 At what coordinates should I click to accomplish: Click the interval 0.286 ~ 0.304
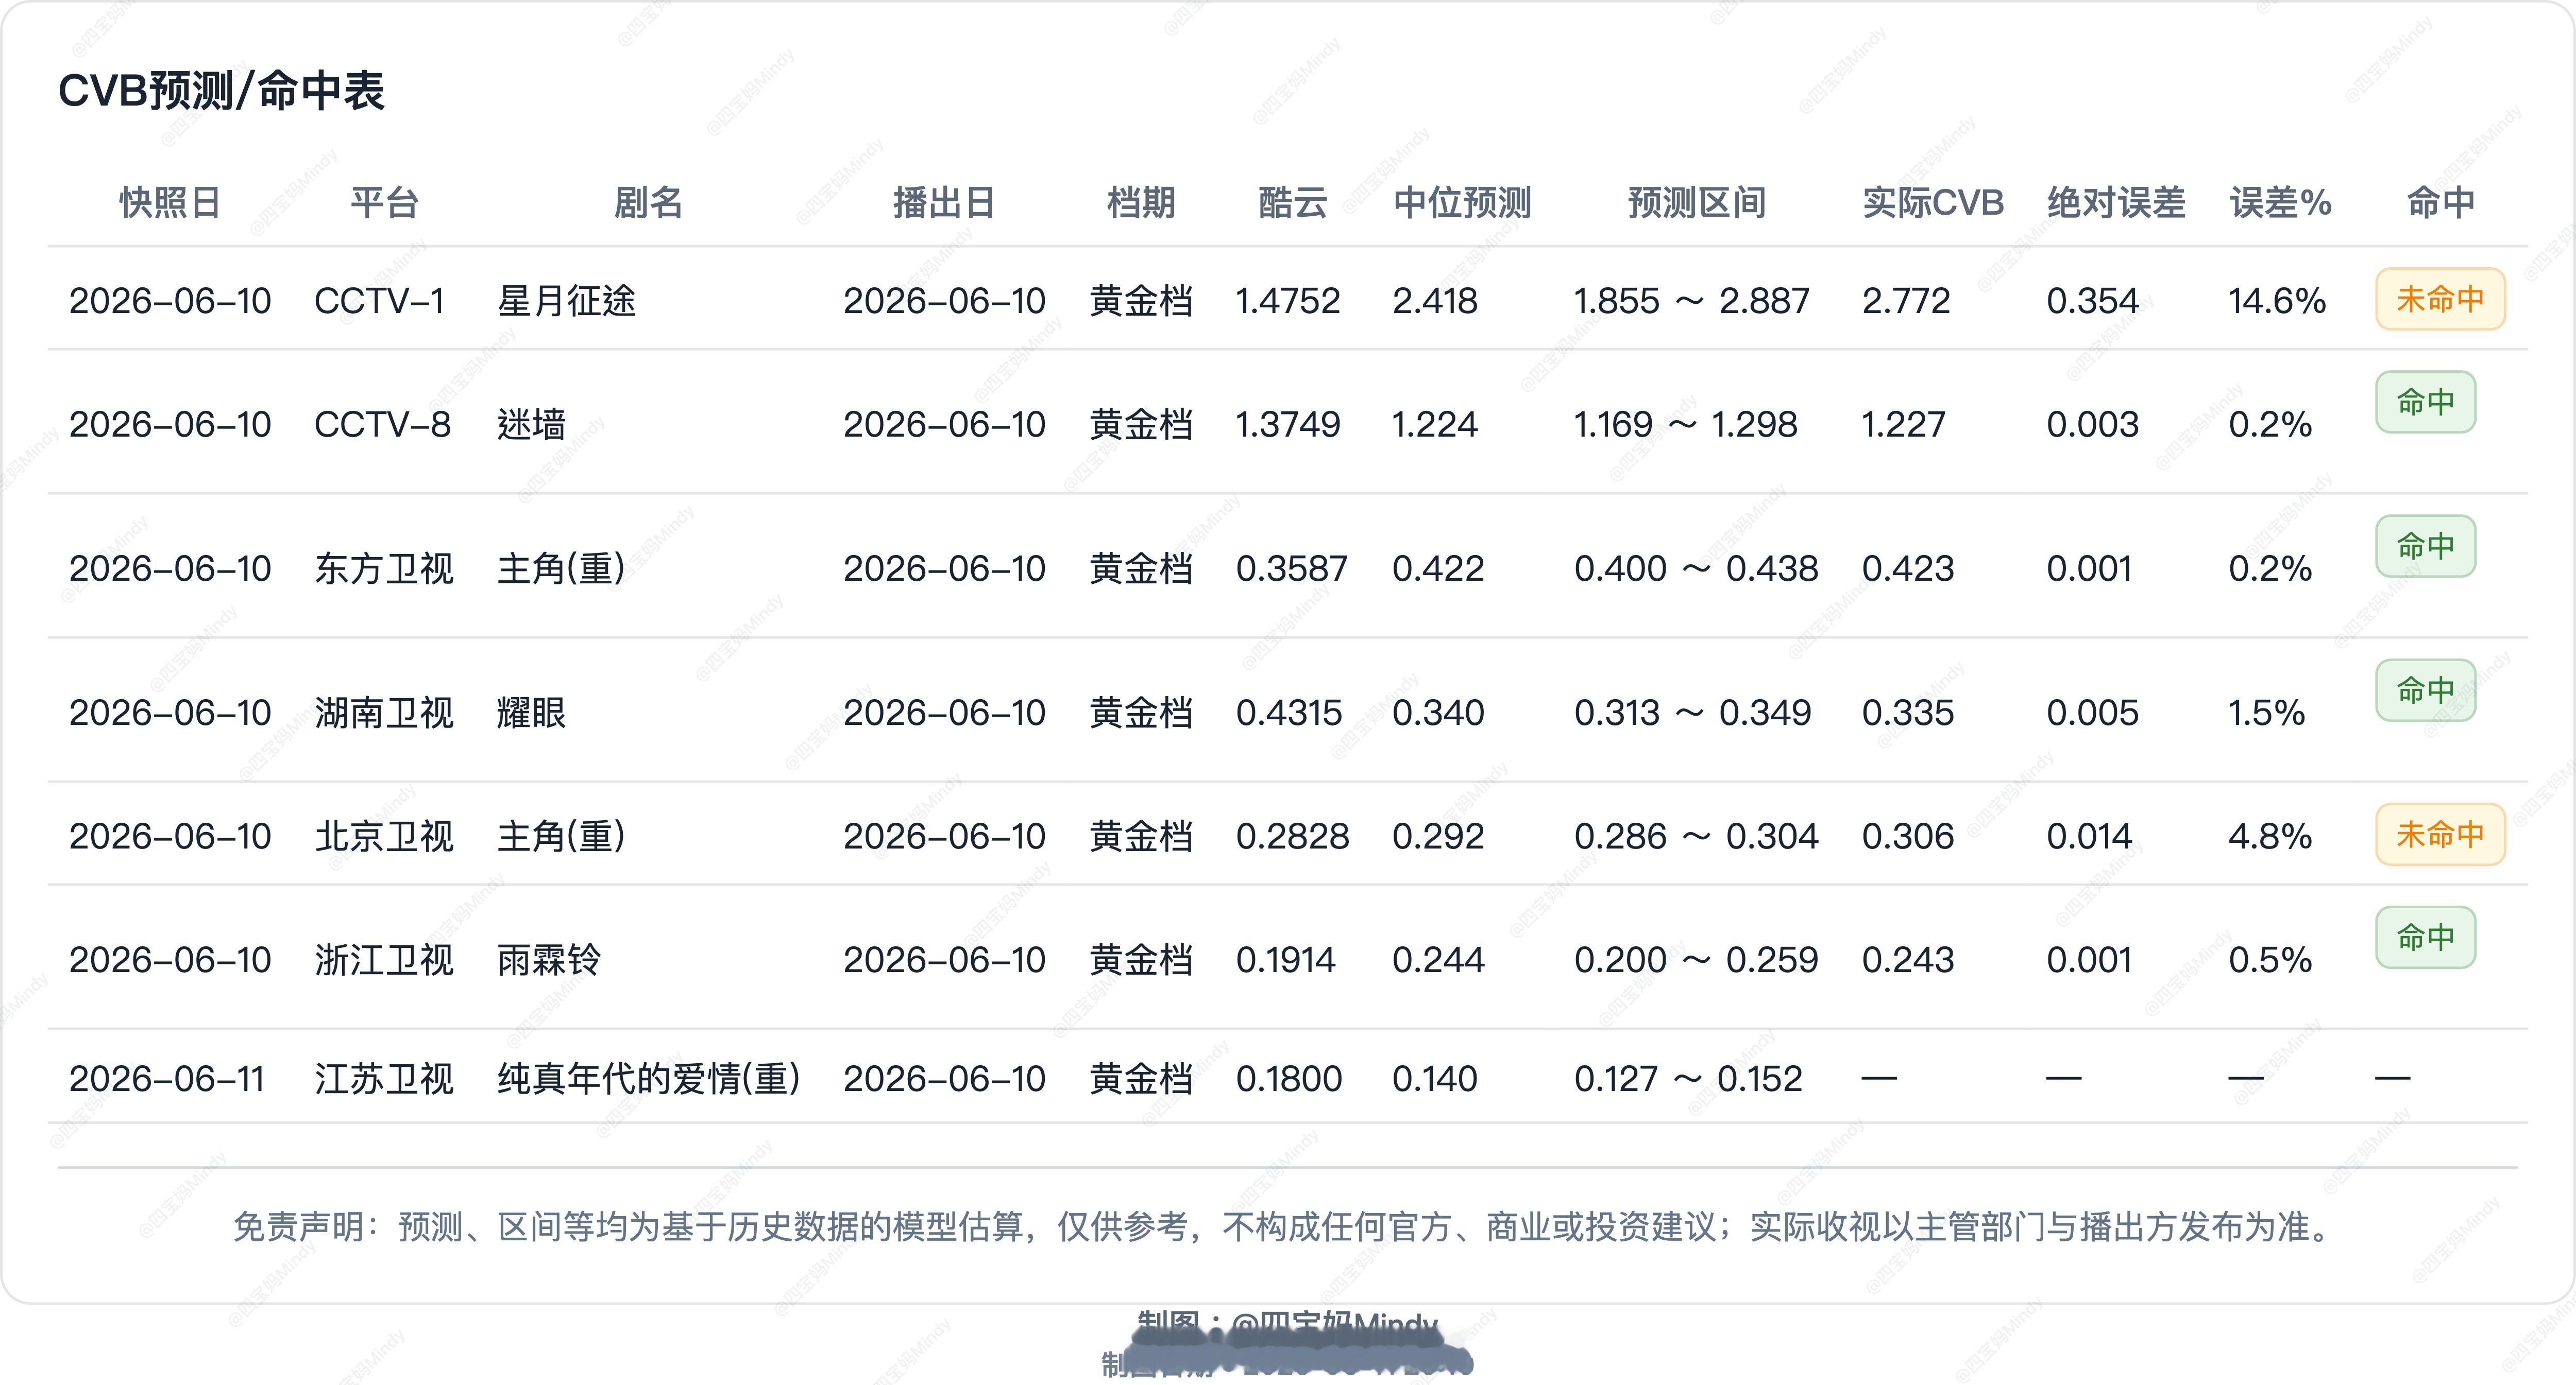pyautogui.click(x=1696, y=836)
